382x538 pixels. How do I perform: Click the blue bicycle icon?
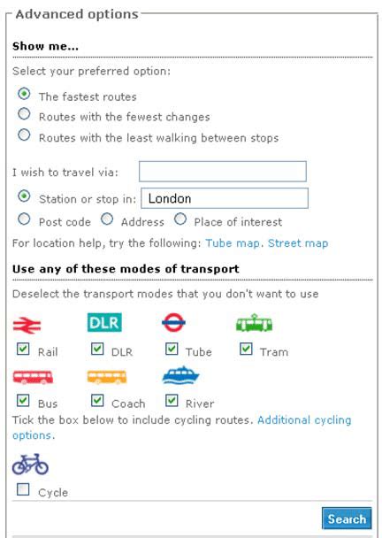tap(30, 465)
